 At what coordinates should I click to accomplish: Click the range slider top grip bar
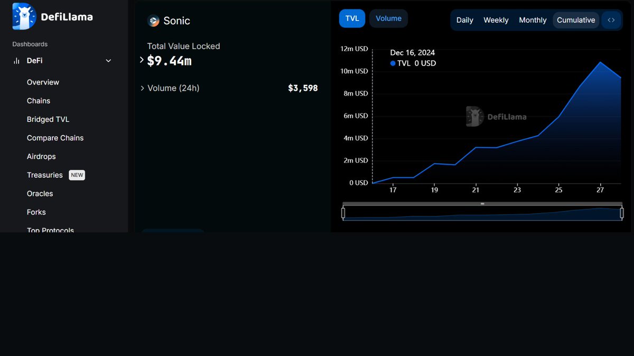coord(482,204)
